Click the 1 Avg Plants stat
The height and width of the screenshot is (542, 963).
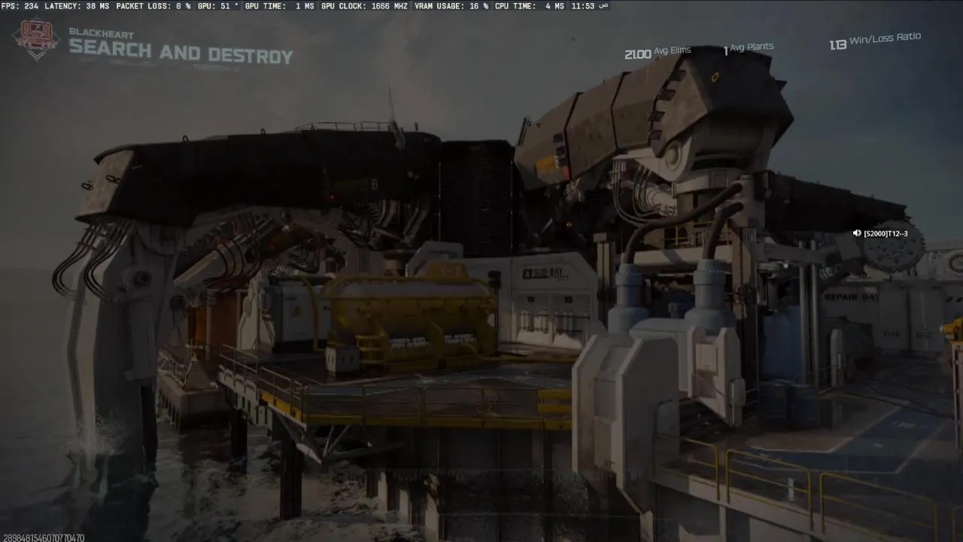(748, 48)
